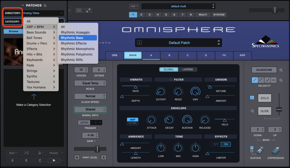Click the Bend Down stepper value
290x168 pixels.
[258, 129]
